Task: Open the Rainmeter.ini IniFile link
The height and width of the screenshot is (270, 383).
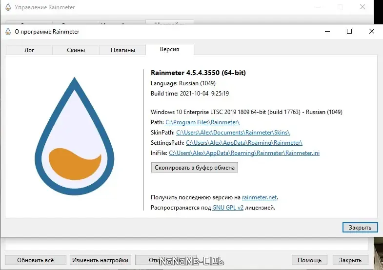Action: pos(244,153)
